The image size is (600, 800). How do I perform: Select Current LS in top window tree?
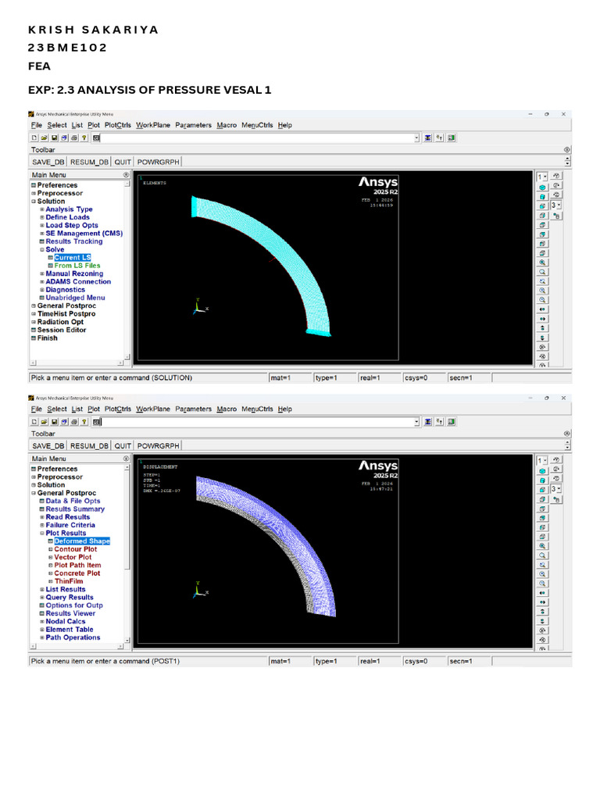(x=73, y=258)
